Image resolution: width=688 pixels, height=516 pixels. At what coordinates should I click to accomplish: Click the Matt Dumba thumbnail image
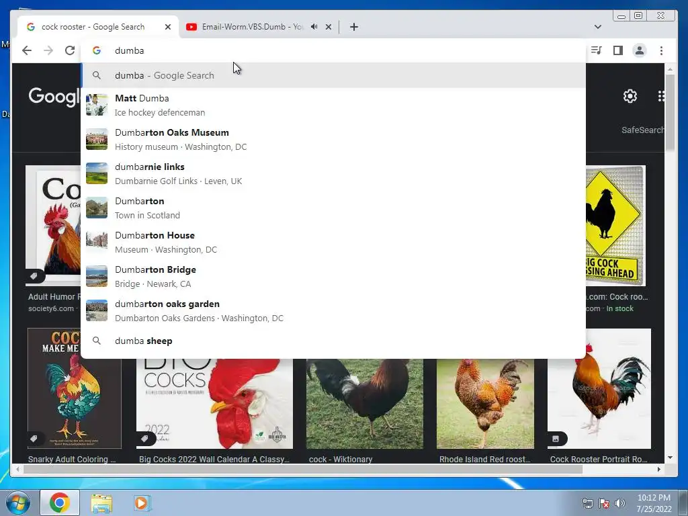(x=97, y=105)
